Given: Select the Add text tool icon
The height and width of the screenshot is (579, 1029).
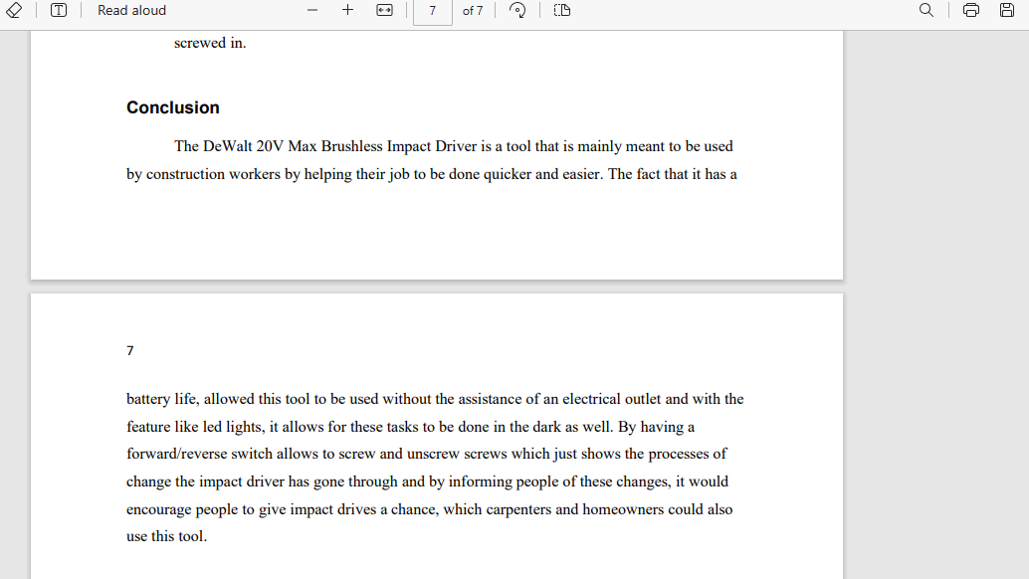Looking at the screenshot, I should 59,10.
